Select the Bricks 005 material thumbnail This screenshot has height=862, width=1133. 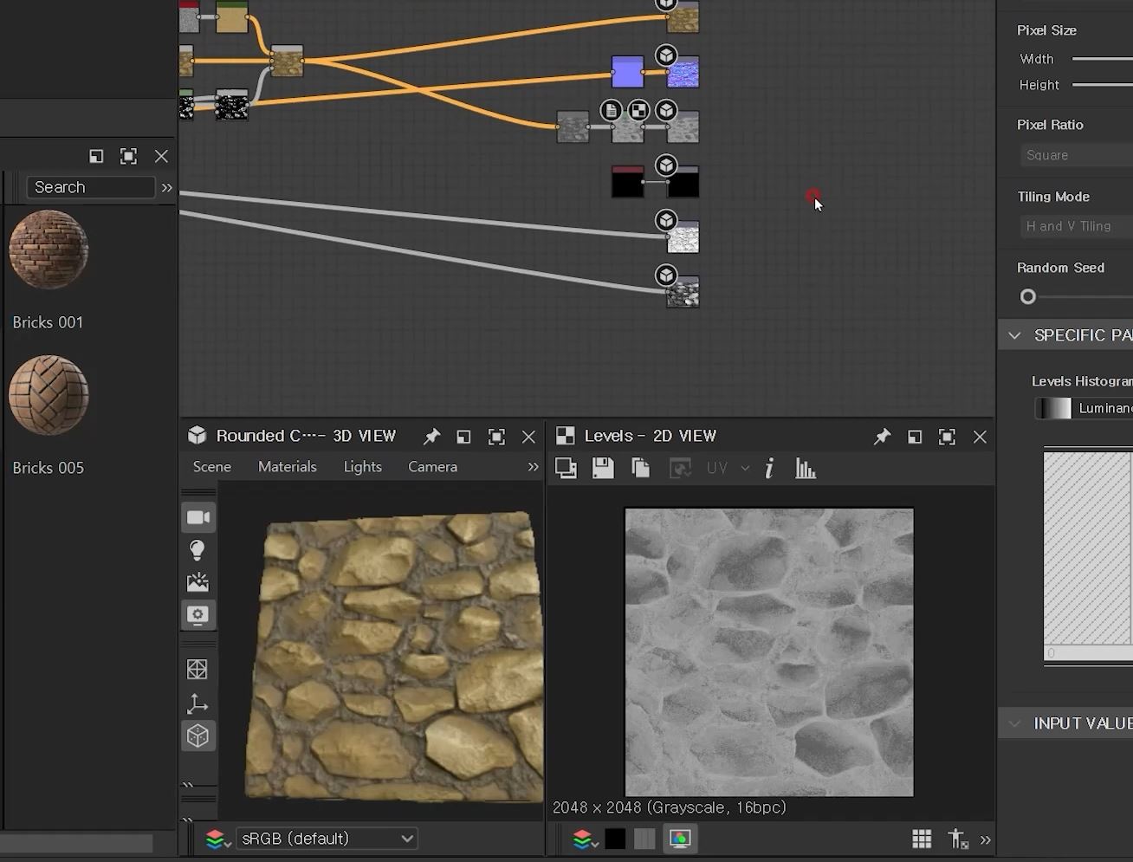[49, 395]
